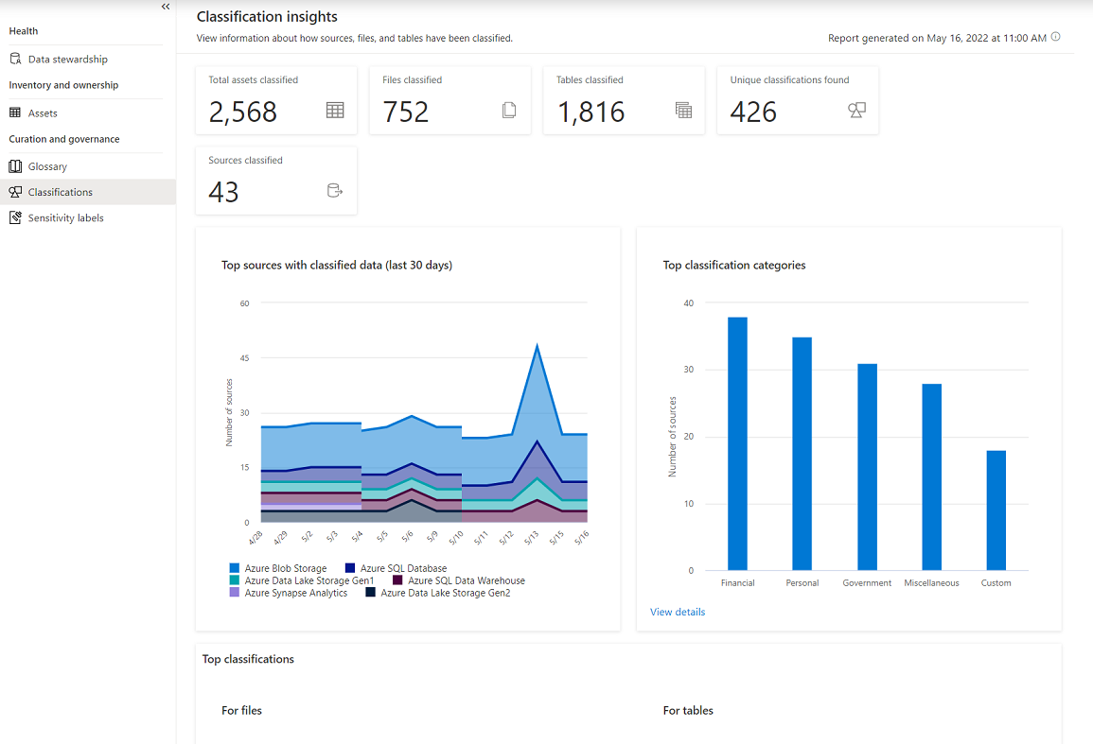1093x744 pixels.
Task: Select the Data stewardship icon in sidebar
Action: pyautogui.click(x=13, y=59)
